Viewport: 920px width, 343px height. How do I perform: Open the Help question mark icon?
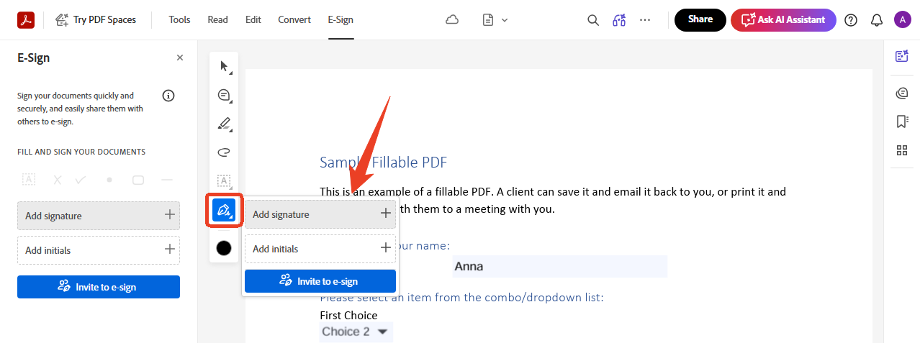point(851,19)
